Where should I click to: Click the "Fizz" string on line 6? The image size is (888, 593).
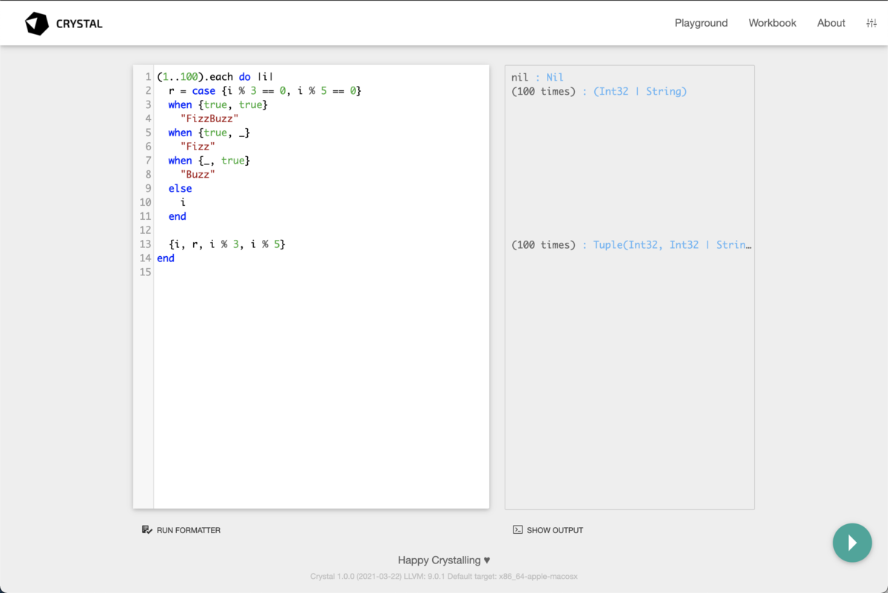pyautogui.click(x=198, y=147)
